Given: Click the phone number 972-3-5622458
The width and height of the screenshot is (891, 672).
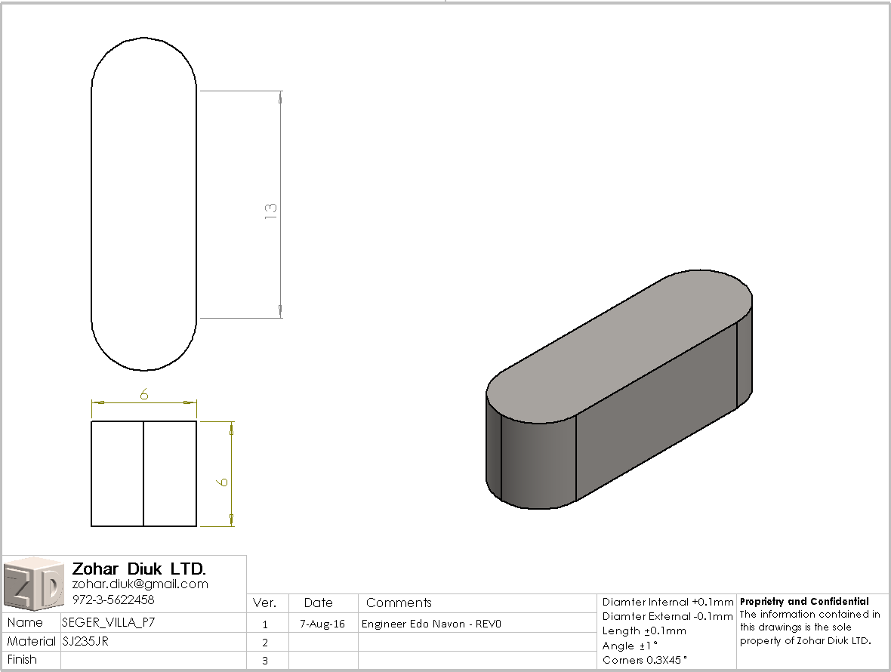Looking at the screenshot, I should [113, 600].
